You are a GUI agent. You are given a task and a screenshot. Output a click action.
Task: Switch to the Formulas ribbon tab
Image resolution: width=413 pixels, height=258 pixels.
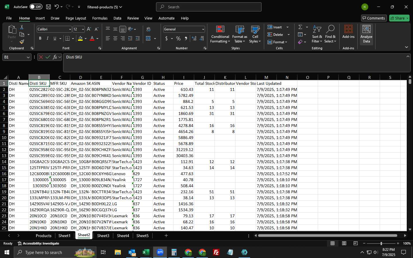[100, 18]
